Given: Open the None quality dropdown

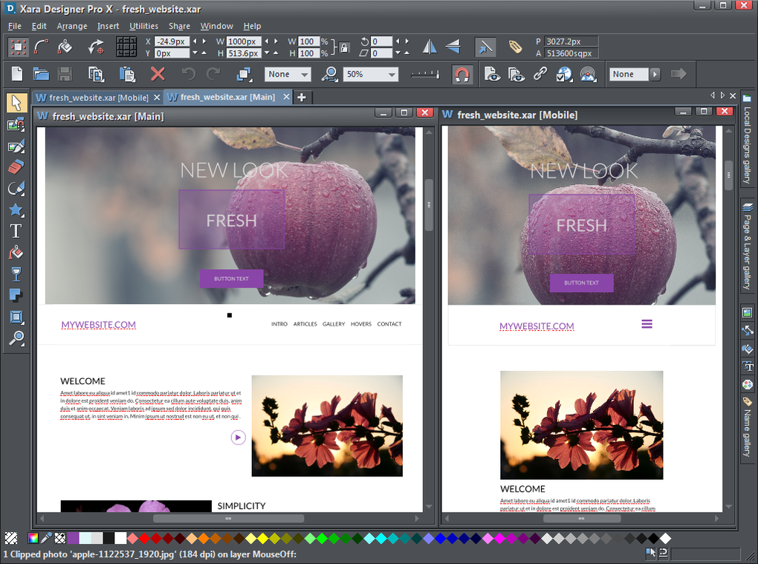Looking at the screenshot, I should point(305,74).
